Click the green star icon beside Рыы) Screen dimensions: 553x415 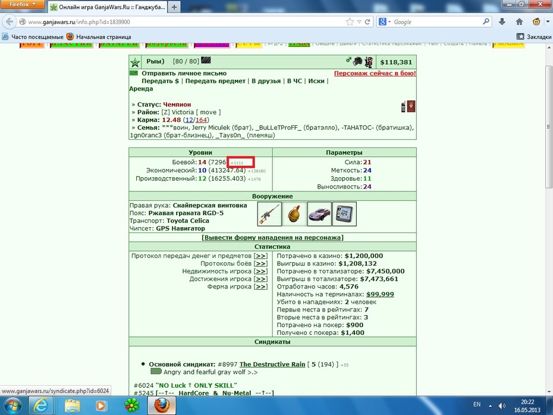point(135,62)
